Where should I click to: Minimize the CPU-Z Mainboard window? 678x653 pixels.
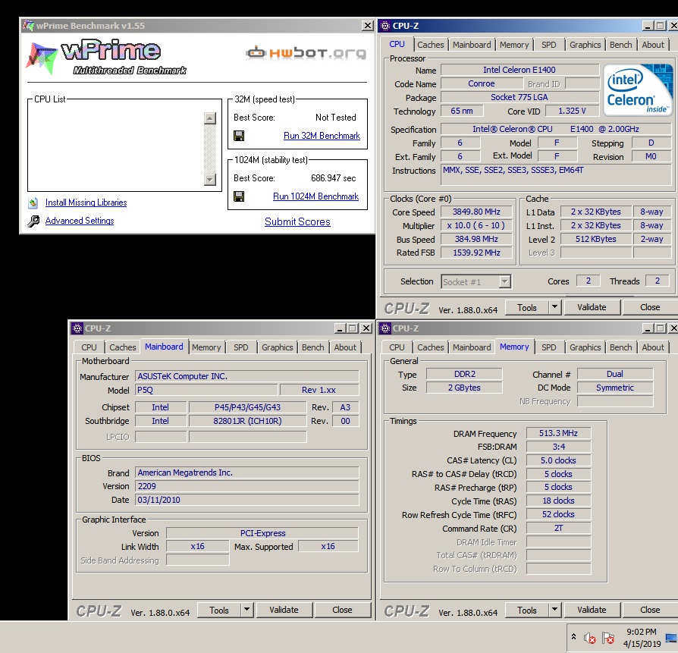pos(340,328)
